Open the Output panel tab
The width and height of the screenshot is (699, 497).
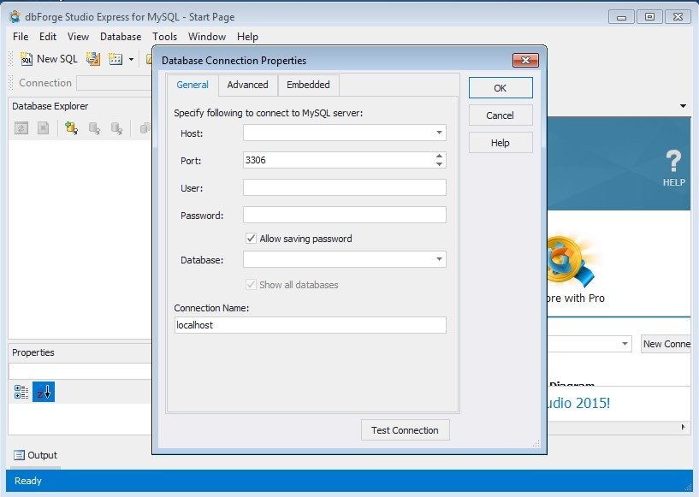[36, 455]
